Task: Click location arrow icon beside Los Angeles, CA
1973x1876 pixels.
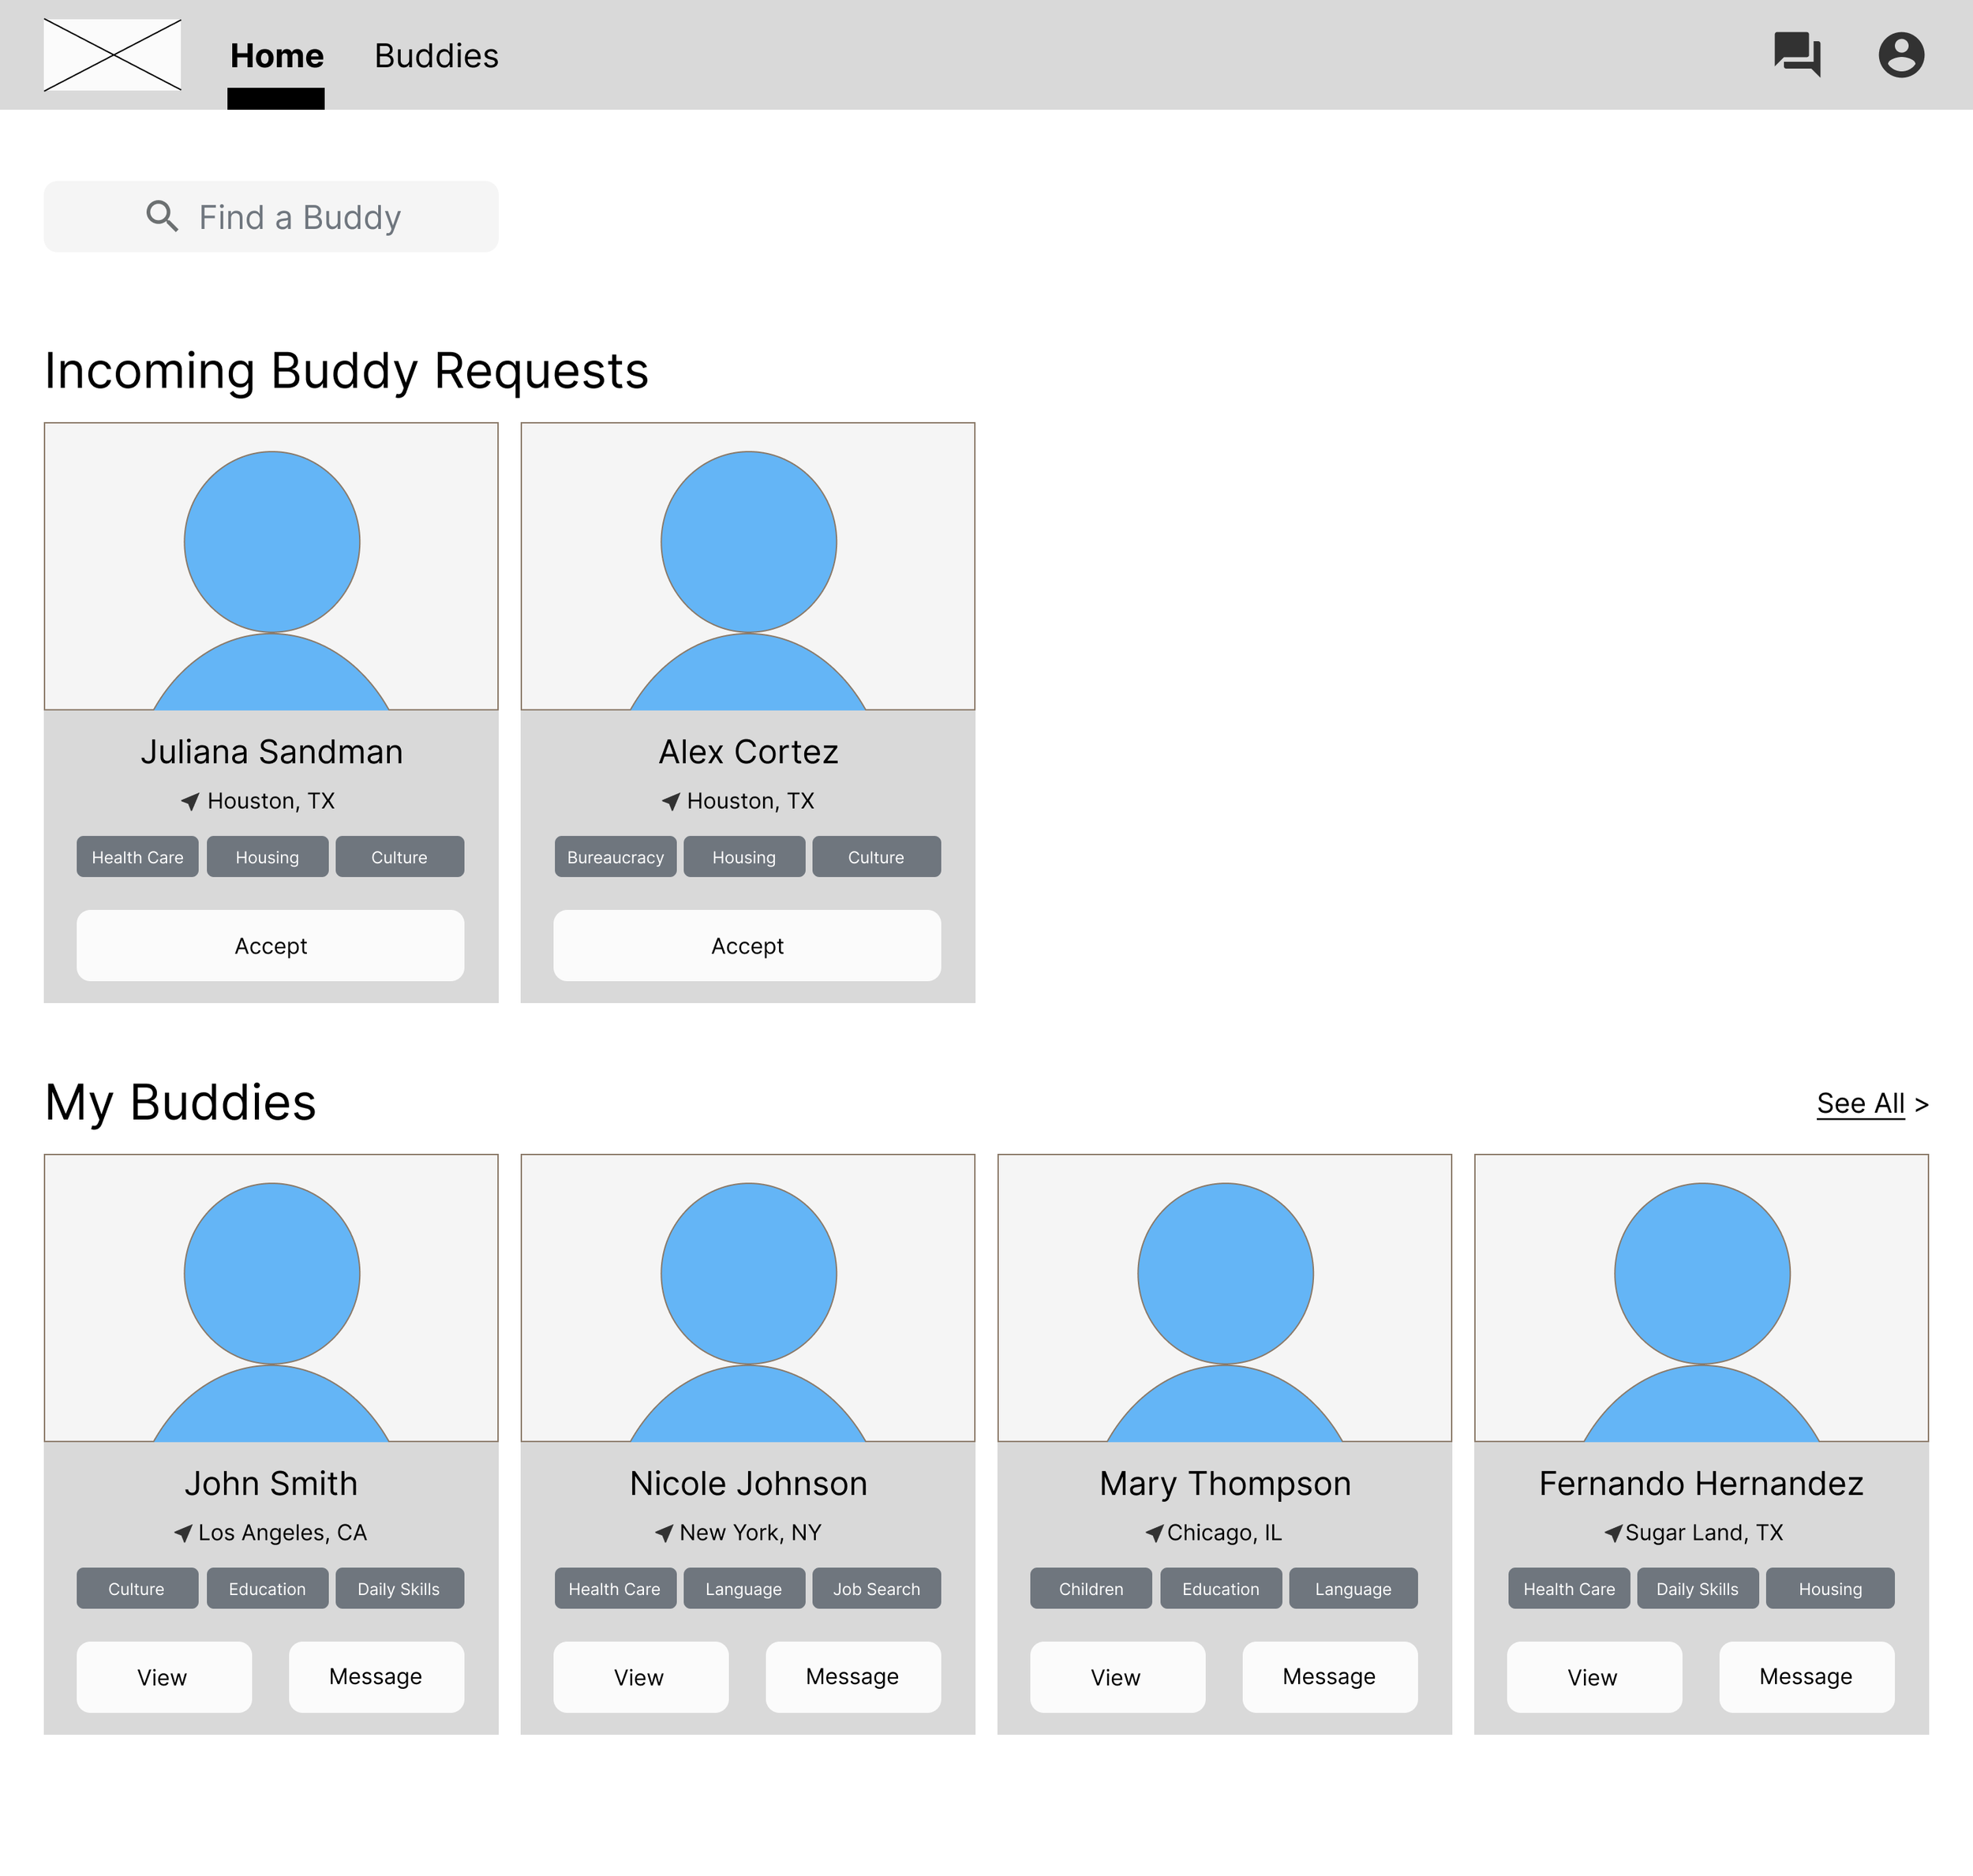Action: tap(183, 1533)
